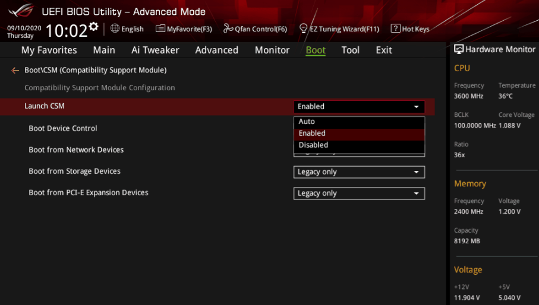Click the MyFavorite list icon
This screenshot has height=305, width=539.
pos(160,28)
